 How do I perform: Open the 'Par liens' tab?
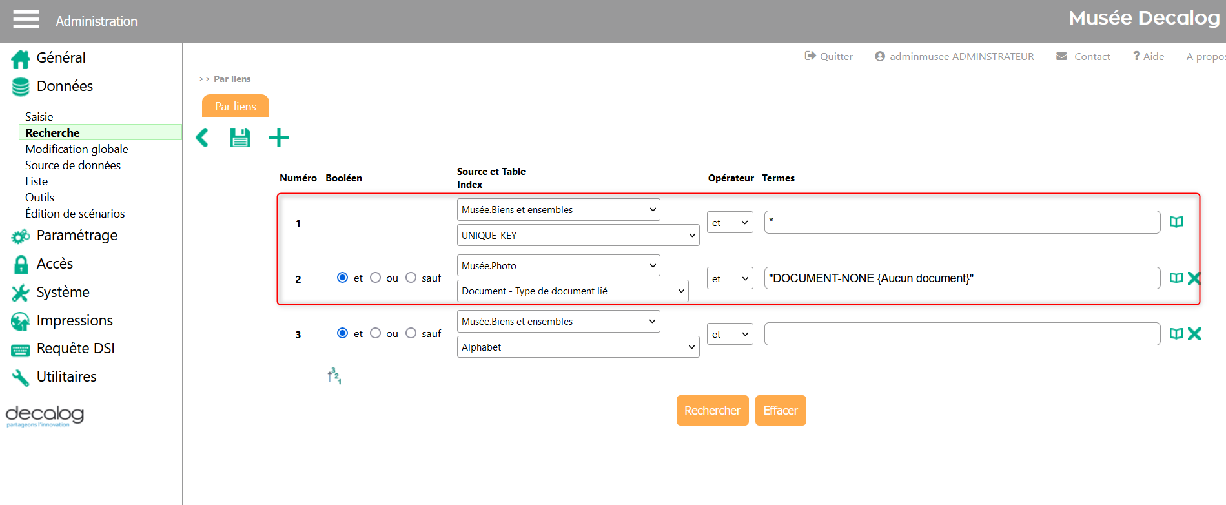[x=236, y=107]
